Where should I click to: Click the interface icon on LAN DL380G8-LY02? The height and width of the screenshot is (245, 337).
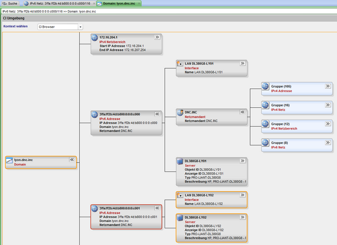(x=180, y=195)
